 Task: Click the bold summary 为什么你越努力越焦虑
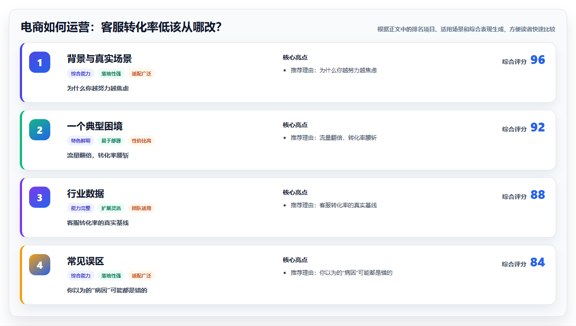(98, 88)
